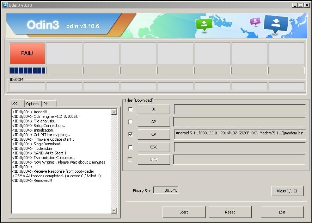312x223 pixels.
Task: Click the UMS file path field
Action: [x=239, y=159]
